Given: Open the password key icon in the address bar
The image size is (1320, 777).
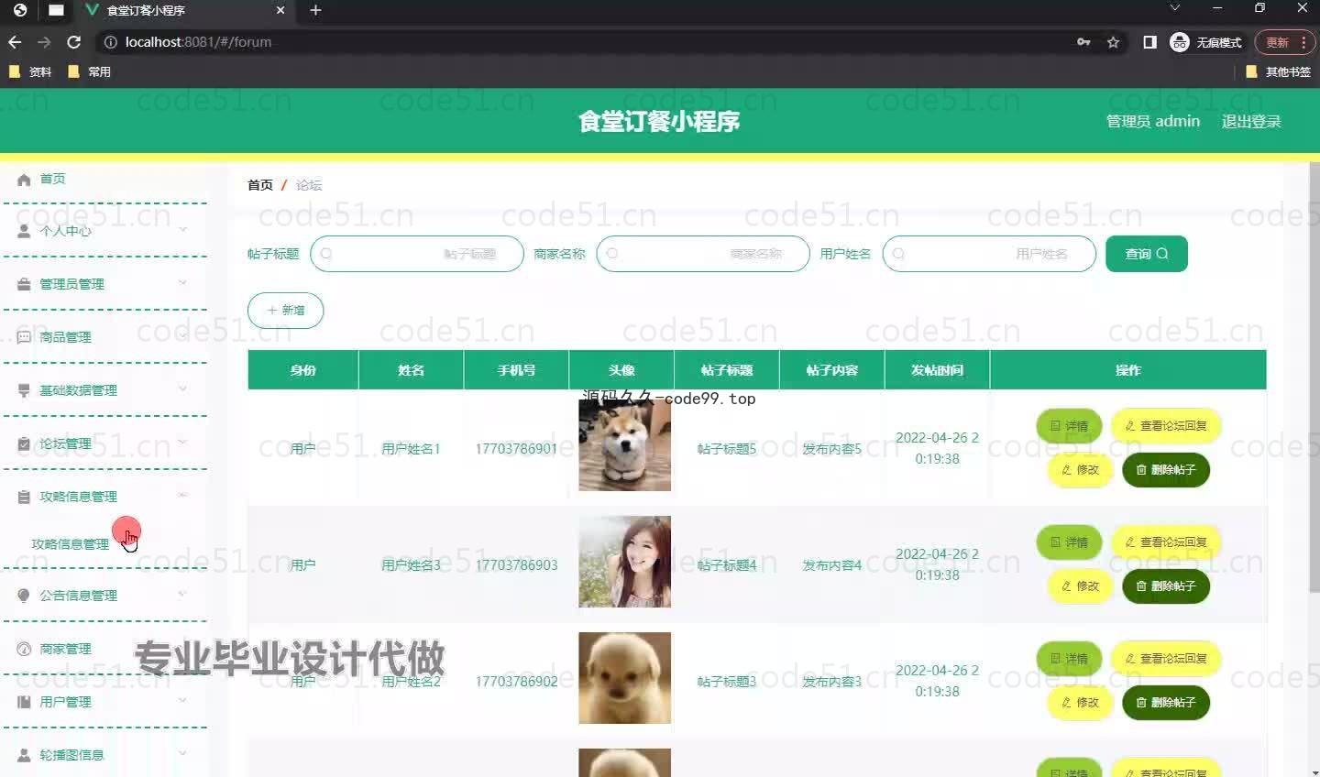Looking at the screenshot, I should click(x=1083, y=42).
